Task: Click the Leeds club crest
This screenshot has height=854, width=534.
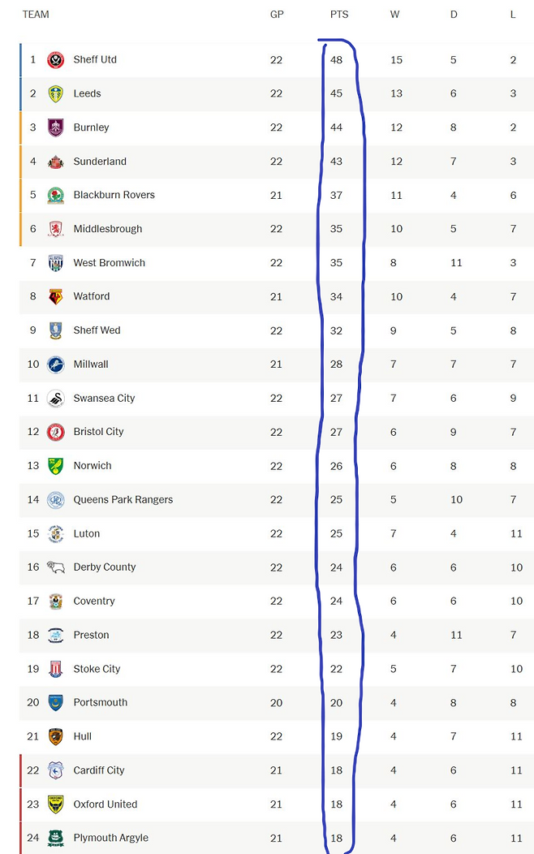Action: 55,93
